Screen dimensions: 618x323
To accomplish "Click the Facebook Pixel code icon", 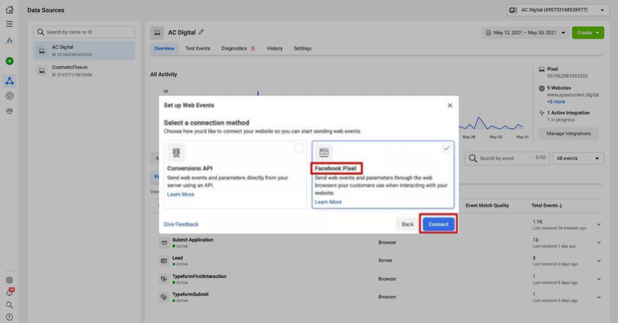I will point(324,153).
